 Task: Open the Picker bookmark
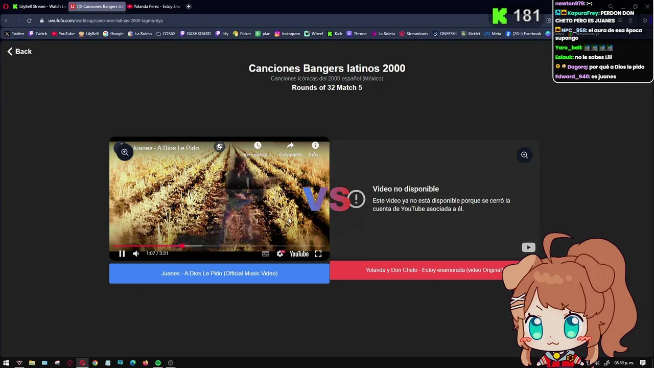click(x=242, y=34)
